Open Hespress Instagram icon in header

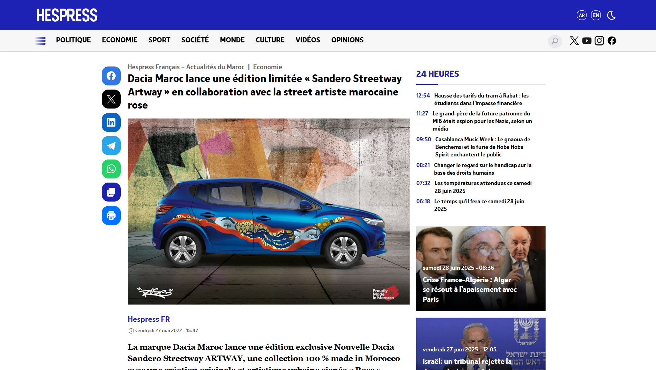coord(599,41)
